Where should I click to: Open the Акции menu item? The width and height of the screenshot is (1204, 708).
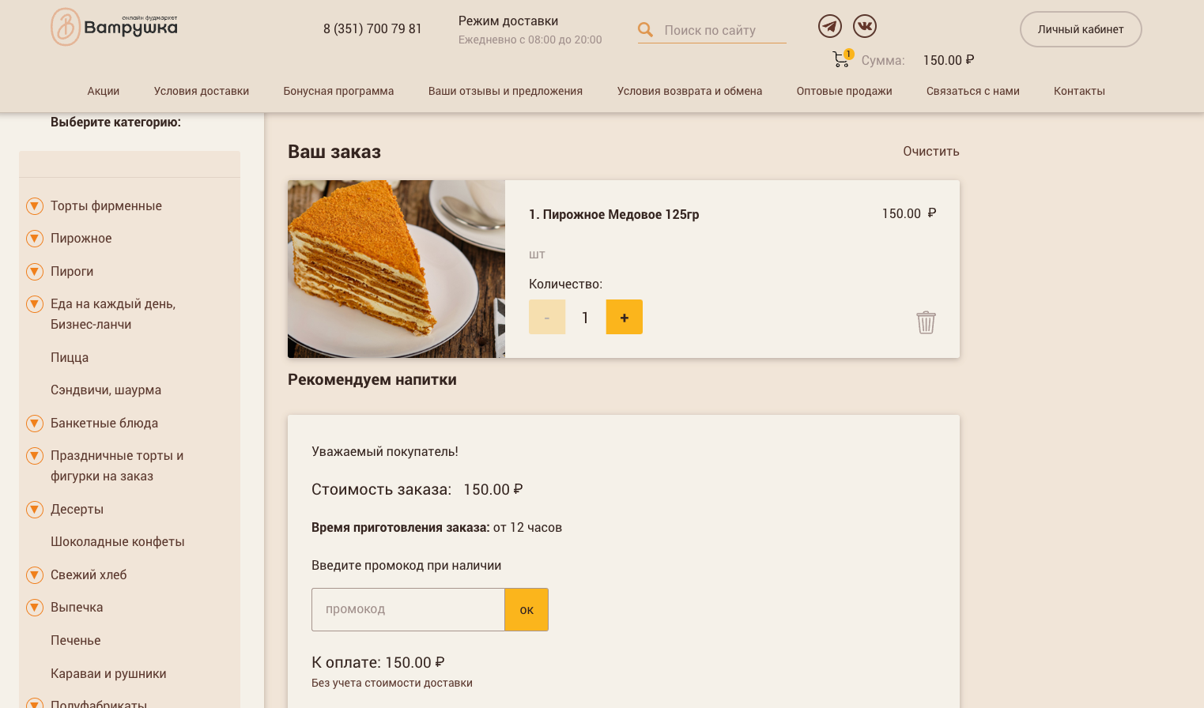[x=104, y=91]
